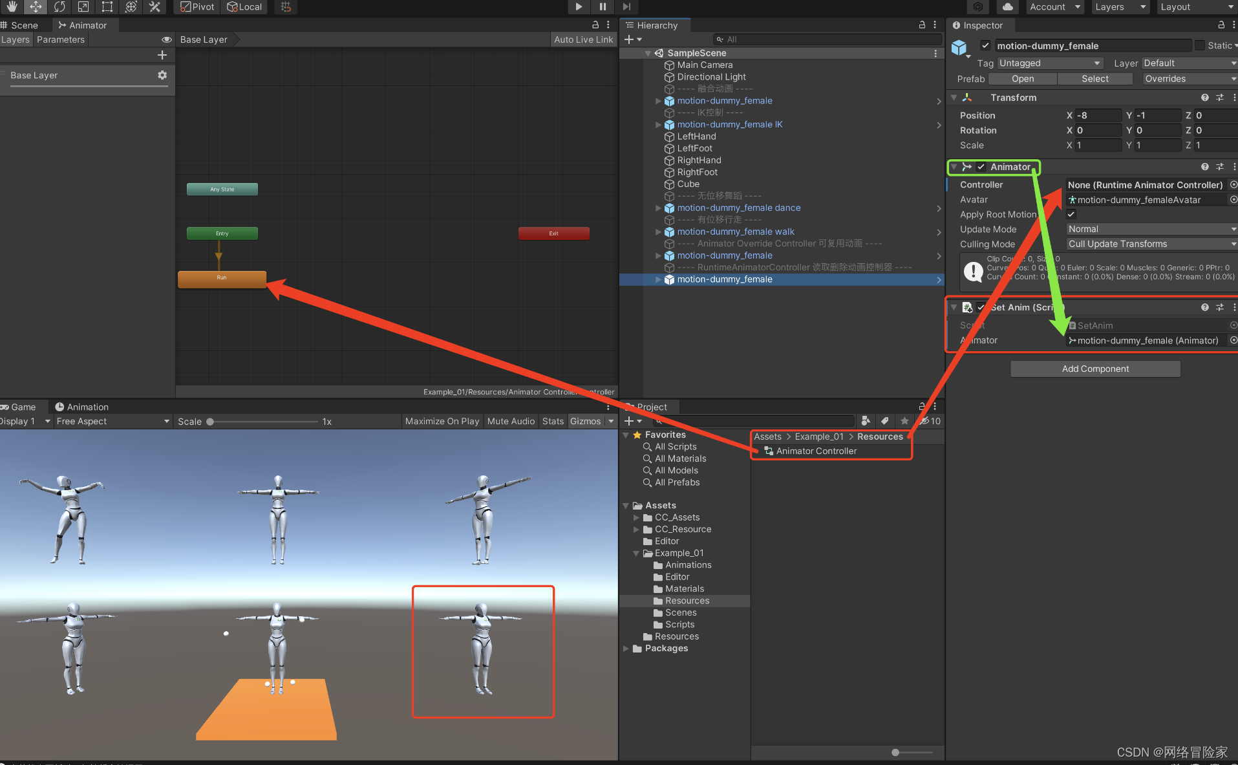Screen dimensions: 1238x765
Task: Switch to the Animation tab
Action: point(82,407)
